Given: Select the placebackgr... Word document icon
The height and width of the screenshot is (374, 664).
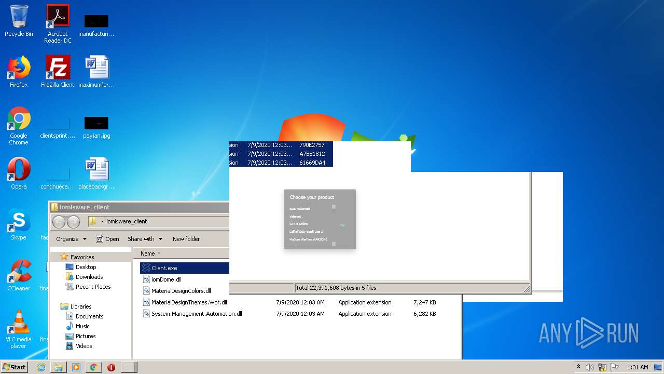Looking at the screenshot, I should click(x=96, y=173).
